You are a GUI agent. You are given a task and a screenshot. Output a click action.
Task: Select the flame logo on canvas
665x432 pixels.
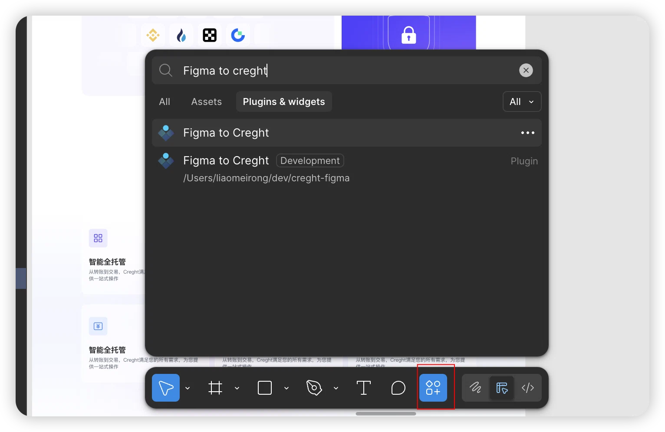click(x=181, y=35)
